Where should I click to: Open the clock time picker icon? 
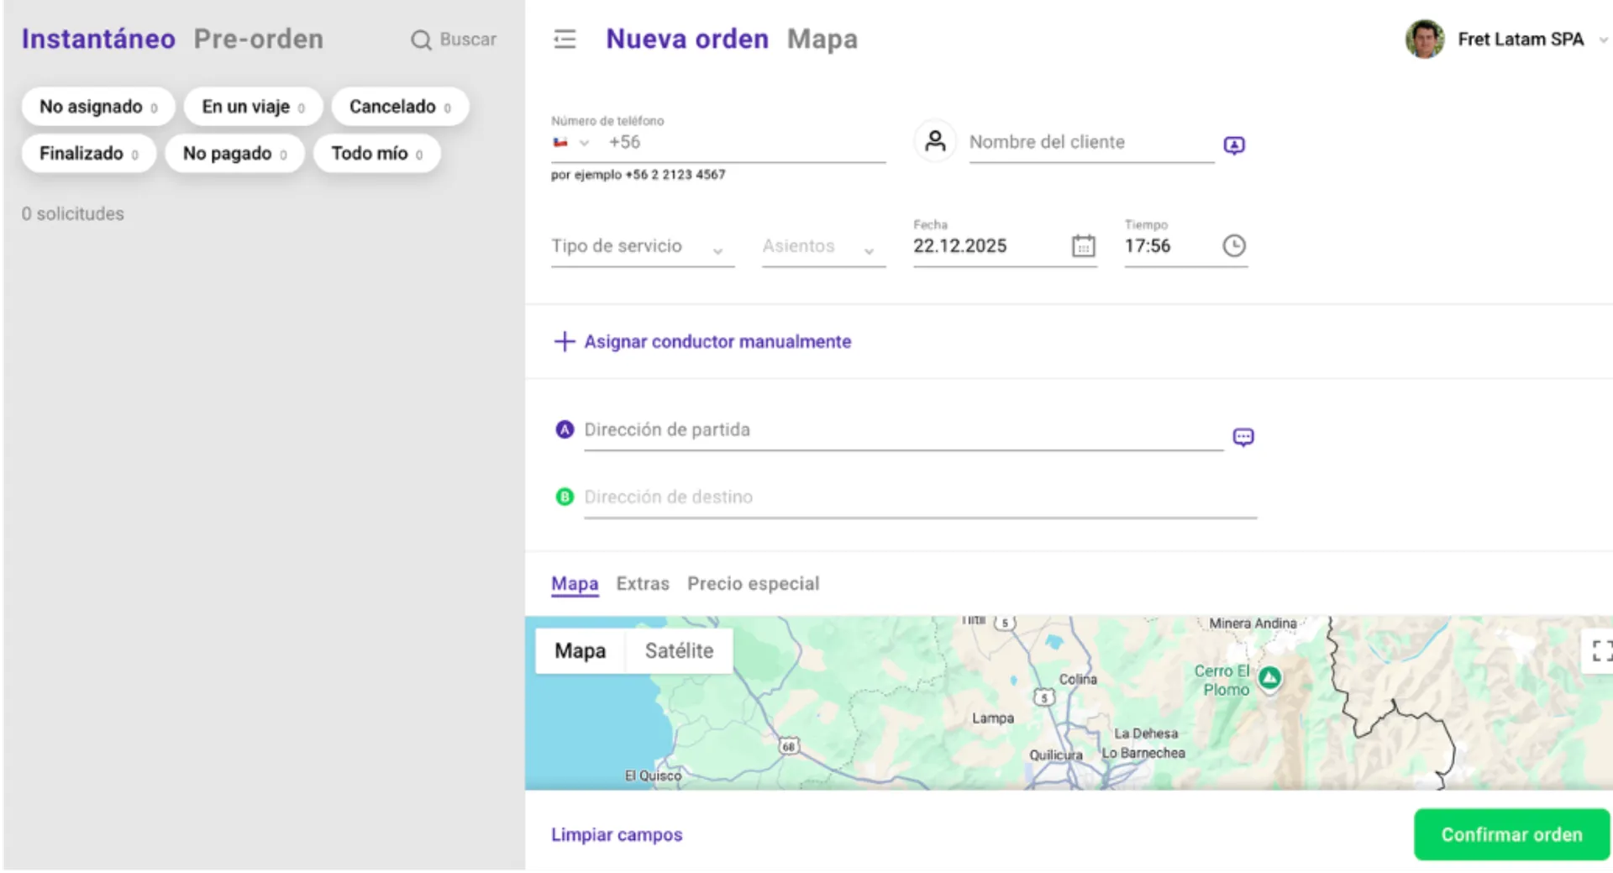[1233, 246]
